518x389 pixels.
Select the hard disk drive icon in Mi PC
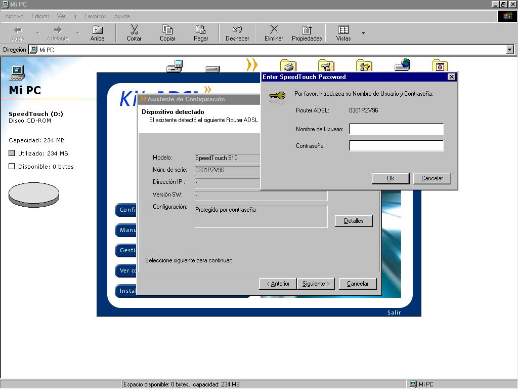(212, 69)
